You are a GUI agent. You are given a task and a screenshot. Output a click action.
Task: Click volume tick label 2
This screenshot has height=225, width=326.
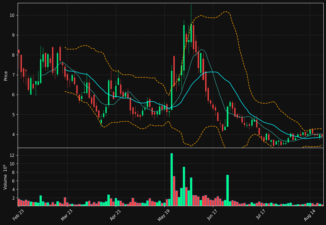[x=13, y=198]
